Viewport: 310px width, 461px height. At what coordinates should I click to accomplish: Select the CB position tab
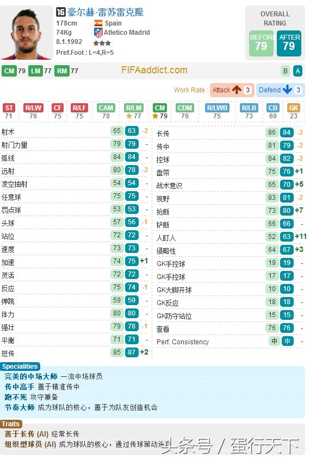[273, 108]
